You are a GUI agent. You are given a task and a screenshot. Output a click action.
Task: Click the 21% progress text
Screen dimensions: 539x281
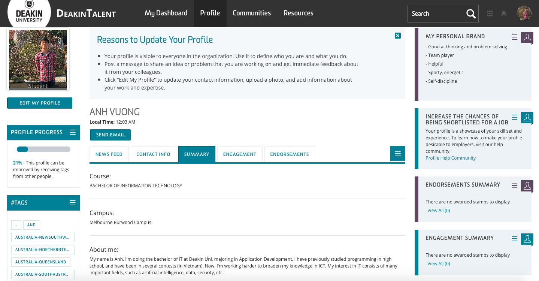[18, 163]
